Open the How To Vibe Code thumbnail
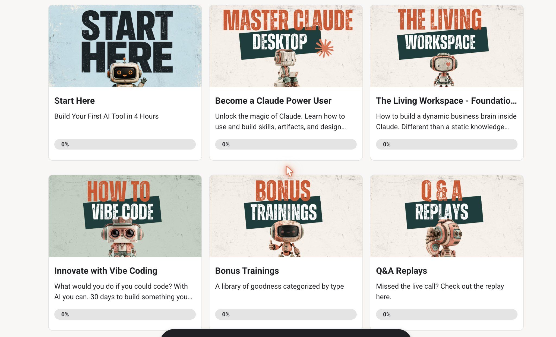Screen dimensions: 556x337 click(125, 216)
